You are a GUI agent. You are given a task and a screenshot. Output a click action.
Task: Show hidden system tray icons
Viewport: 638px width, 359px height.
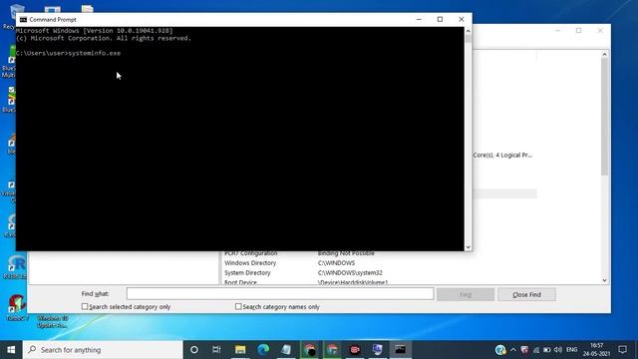(x=513, y=350)
